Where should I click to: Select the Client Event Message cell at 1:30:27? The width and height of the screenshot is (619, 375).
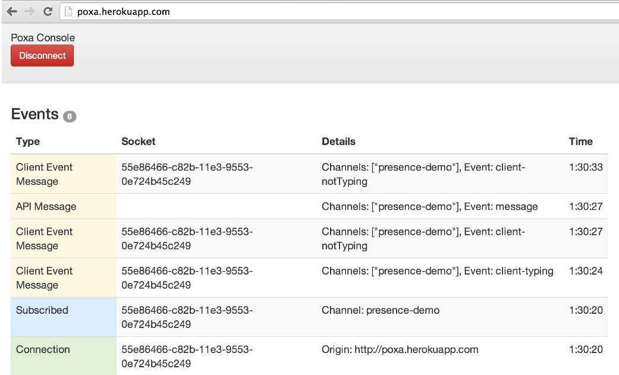(x=64, y=238)
